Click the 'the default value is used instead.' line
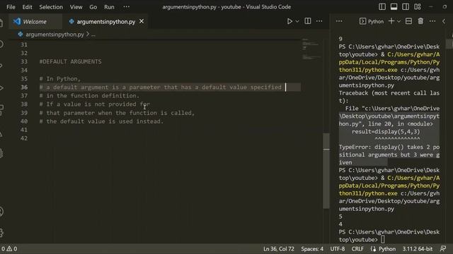Screen dimensions: 453x254 (101, 121)
